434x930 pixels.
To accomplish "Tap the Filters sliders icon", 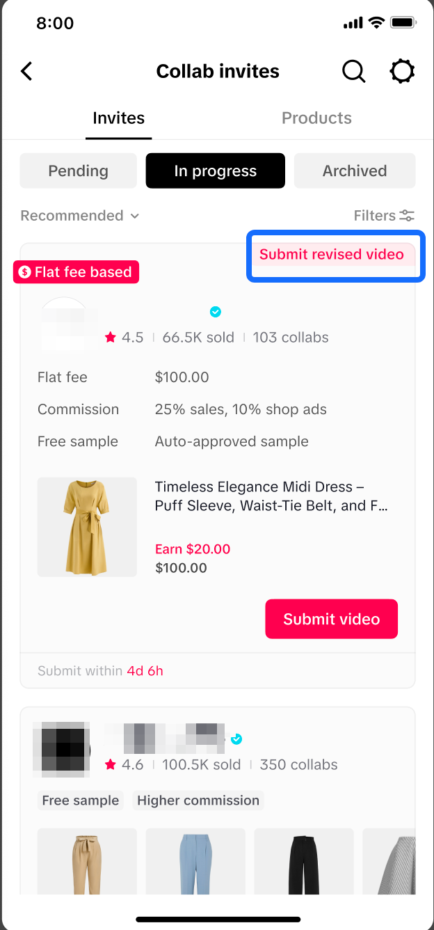I will pyautogui.click(x=407, y=216).
